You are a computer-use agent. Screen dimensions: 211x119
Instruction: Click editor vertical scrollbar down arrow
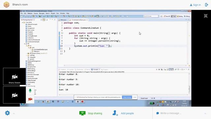[188, 64]
